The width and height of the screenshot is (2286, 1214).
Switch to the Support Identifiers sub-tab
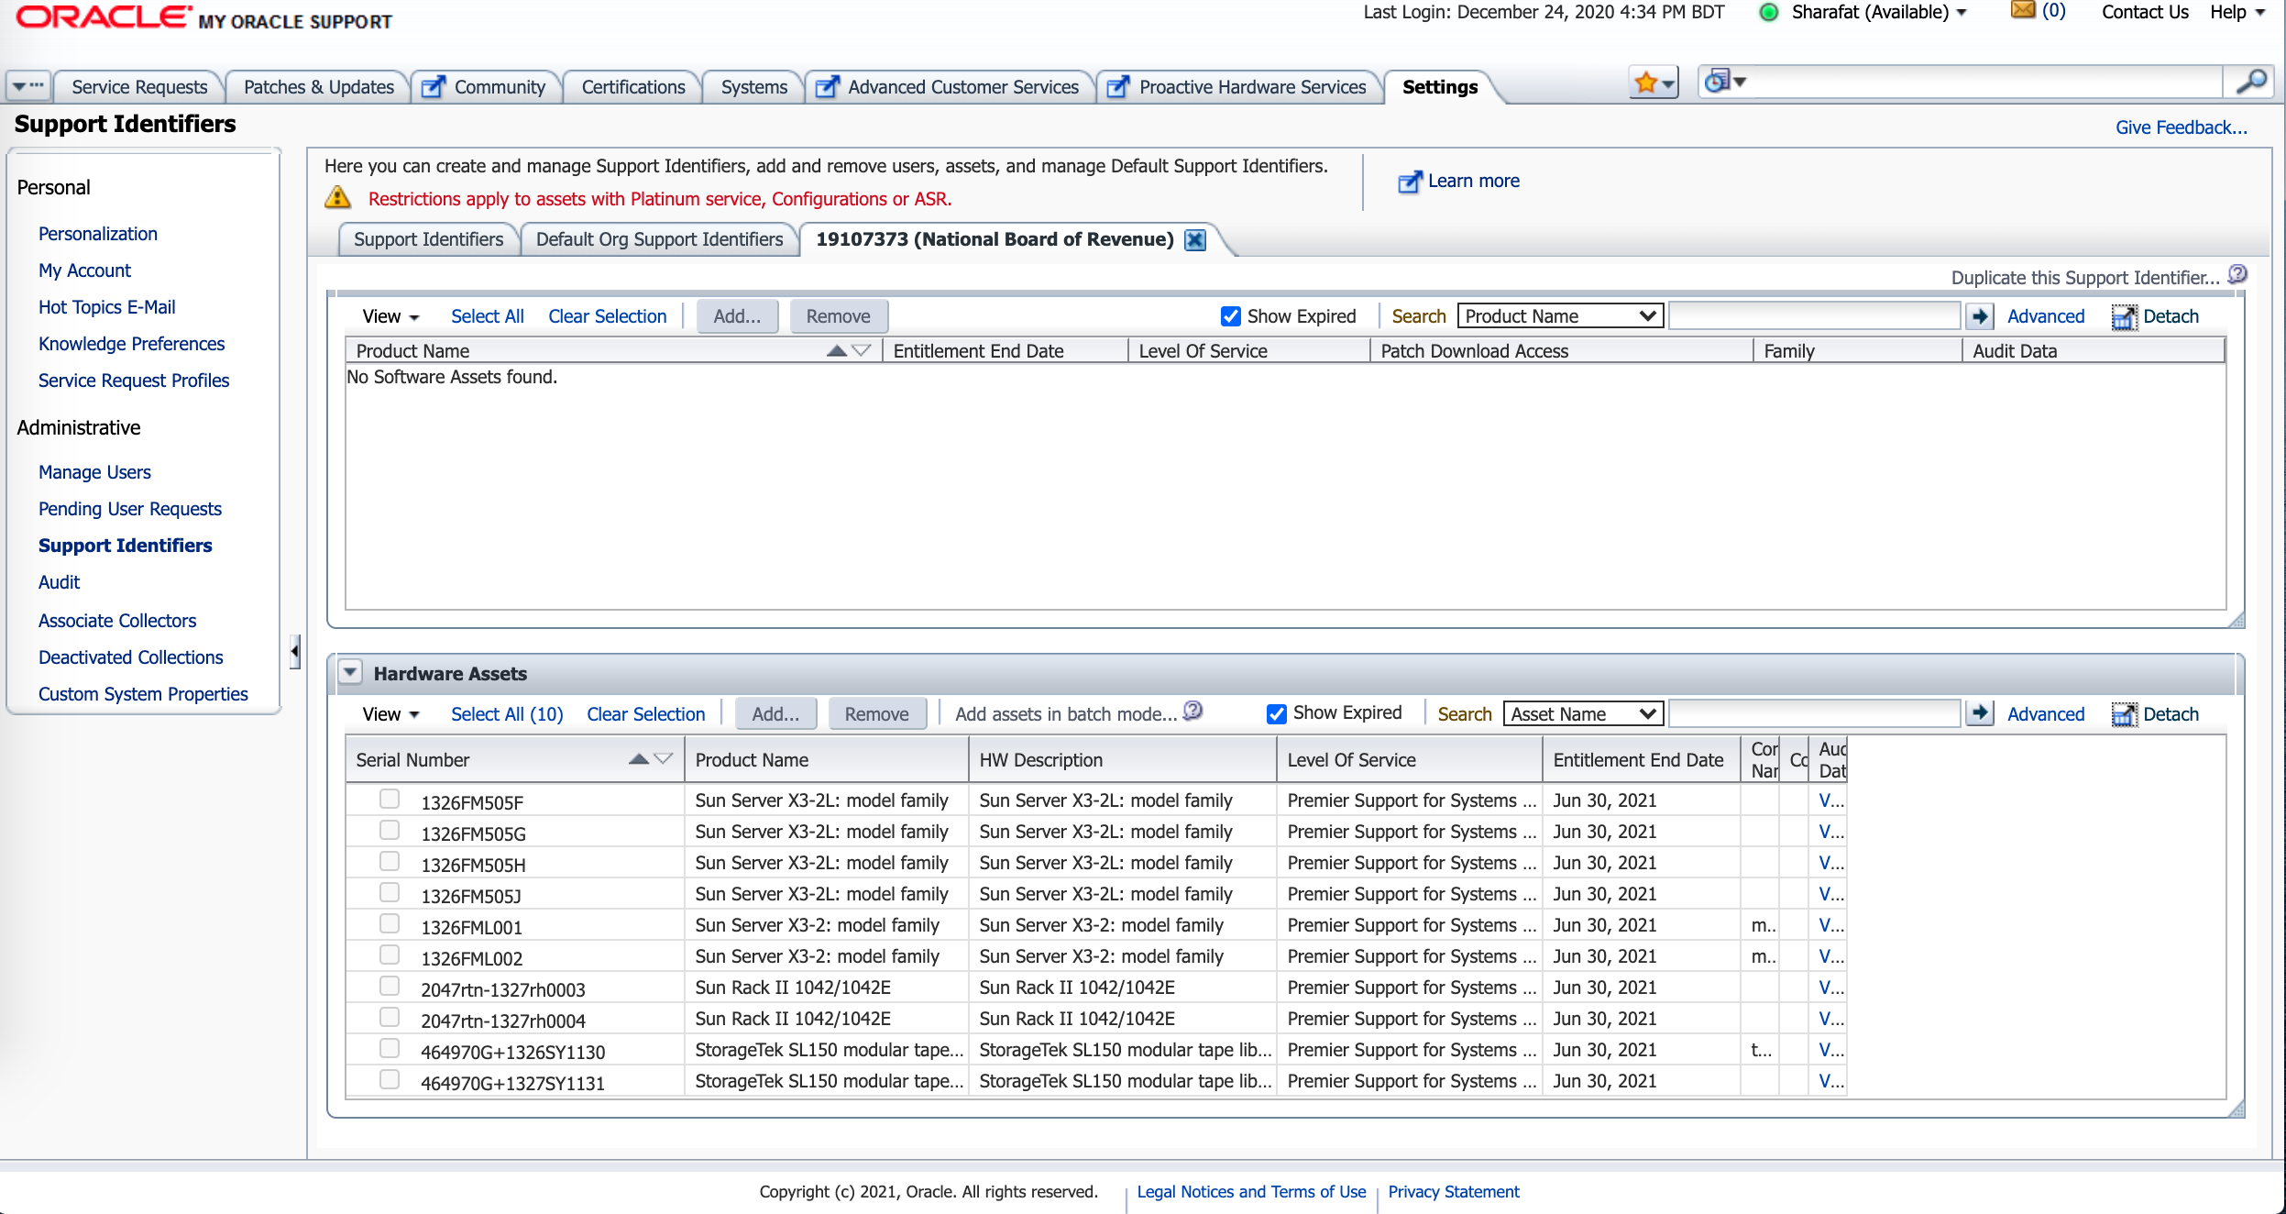428,239
